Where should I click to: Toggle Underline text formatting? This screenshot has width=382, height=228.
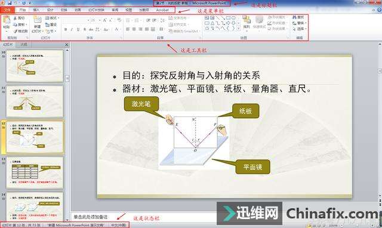(78, 29)
